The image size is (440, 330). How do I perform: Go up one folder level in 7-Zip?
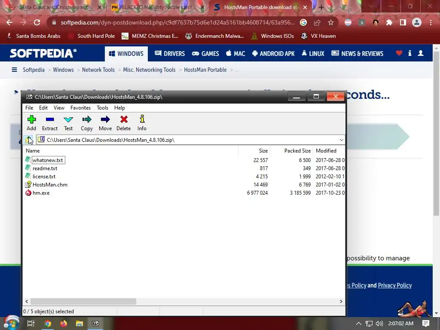[x=29, y=140]
